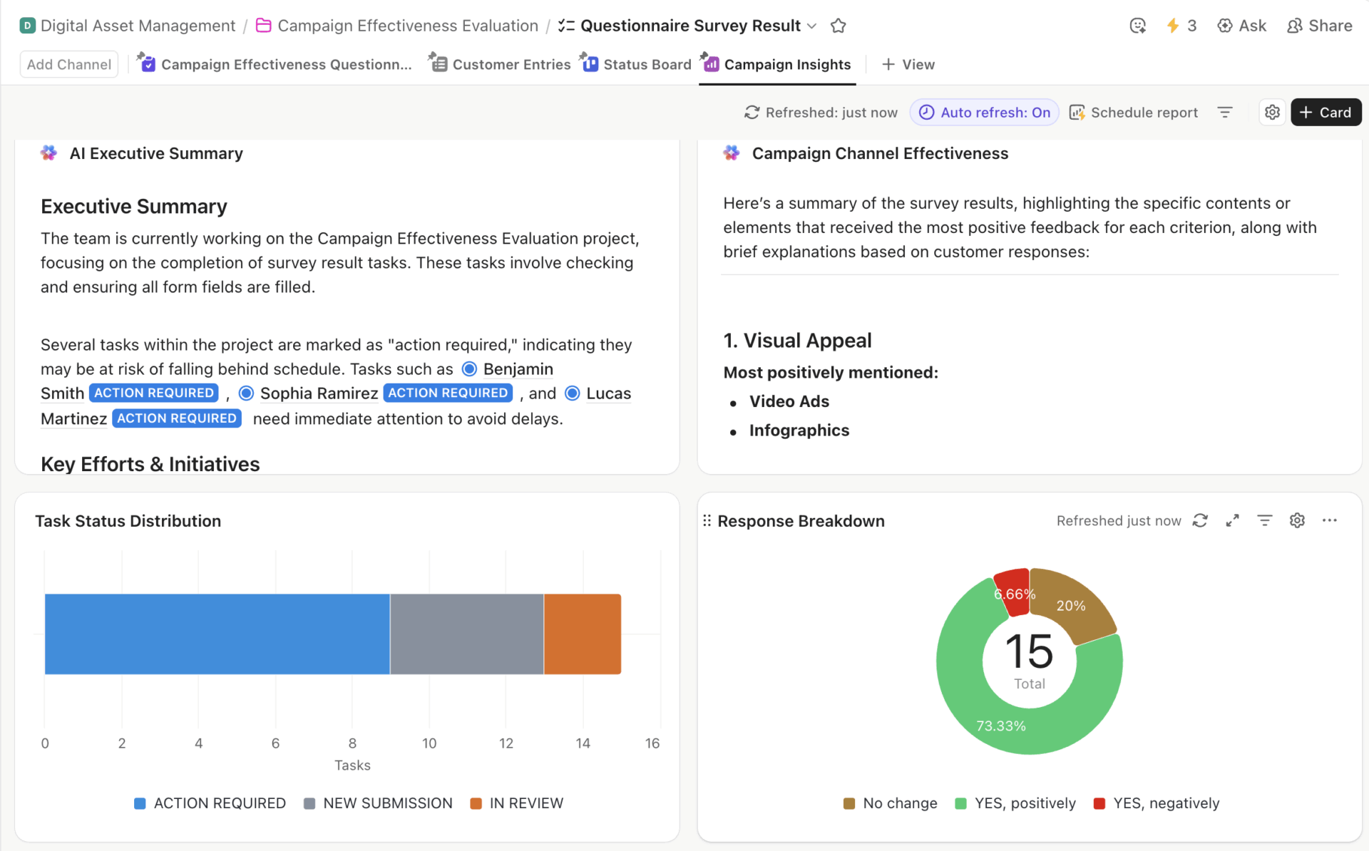Add a new Card to the dashboard
The width and height of the screenshot is (1369, 851).
coord(1326,112)
